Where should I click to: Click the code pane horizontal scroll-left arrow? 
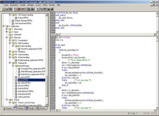click(x=57, y=110)
